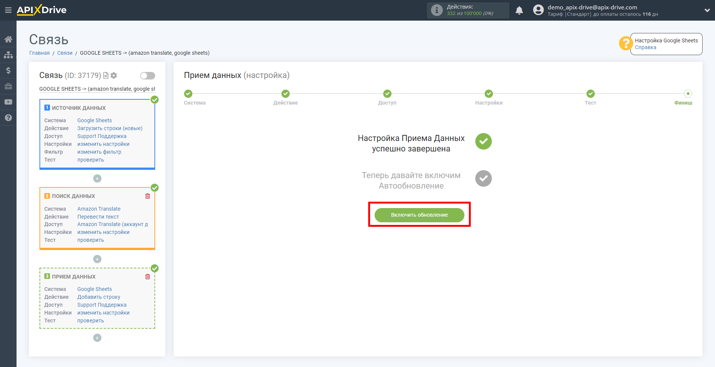Click the Настройка Google Sheets help text

pyautogui.click(x=666, y=40)
